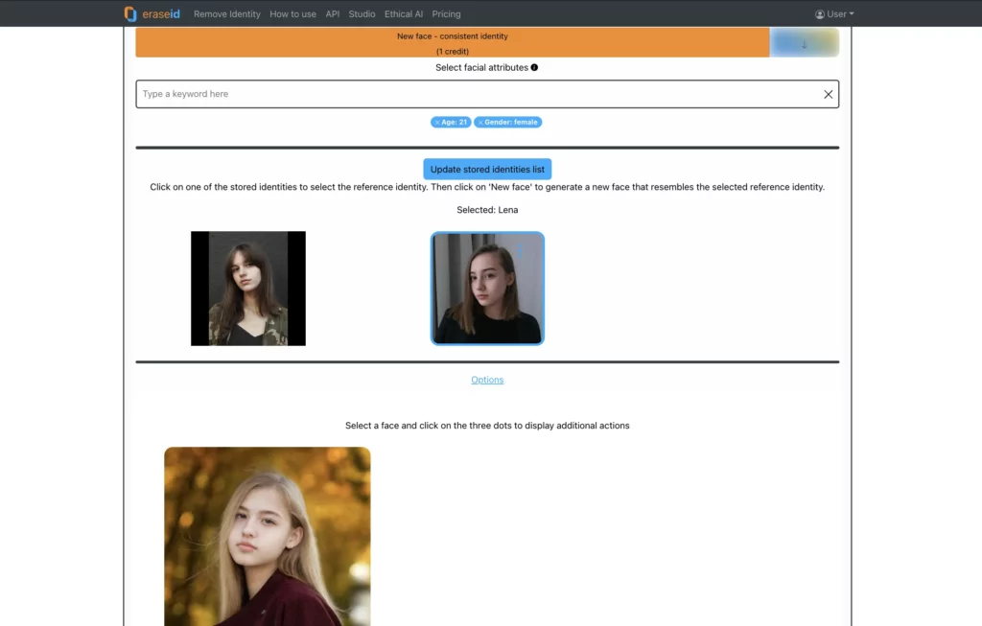
Task: Click 'New face - consistent identity' button
Action: 451,42
